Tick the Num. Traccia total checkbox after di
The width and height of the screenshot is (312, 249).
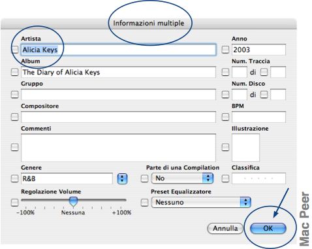tap(264, 72)
